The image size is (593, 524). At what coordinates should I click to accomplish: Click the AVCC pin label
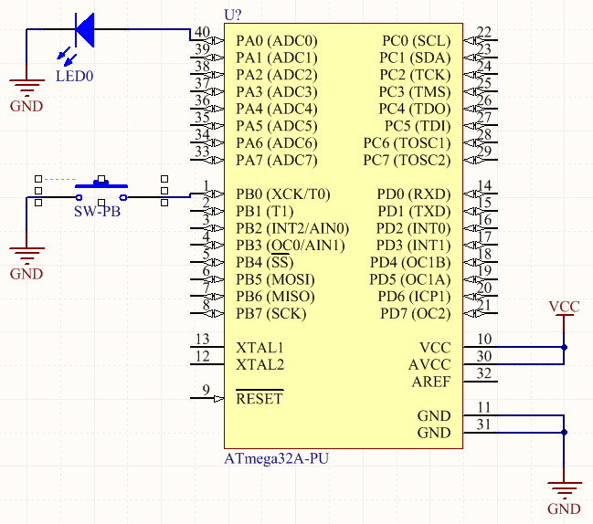pyautogui.click(x=429, y=364)
